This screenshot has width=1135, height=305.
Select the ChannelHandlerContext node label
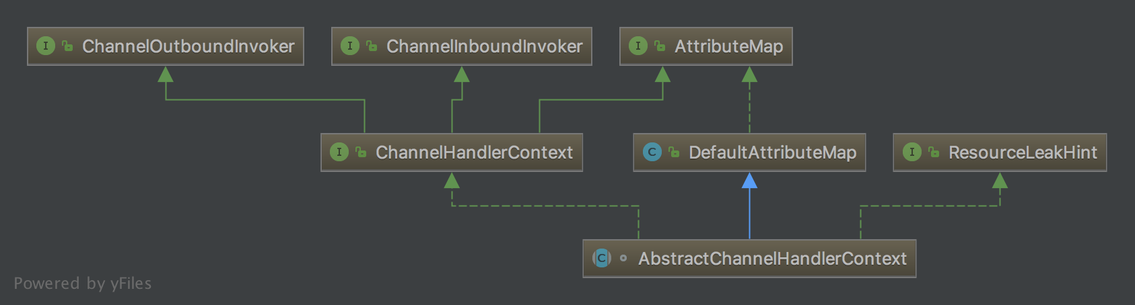pos(474,152)
